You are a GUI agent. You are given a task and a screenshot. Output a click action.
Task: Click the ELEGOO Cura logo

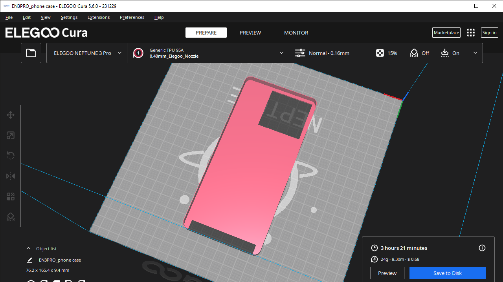(x=46, y=33)
